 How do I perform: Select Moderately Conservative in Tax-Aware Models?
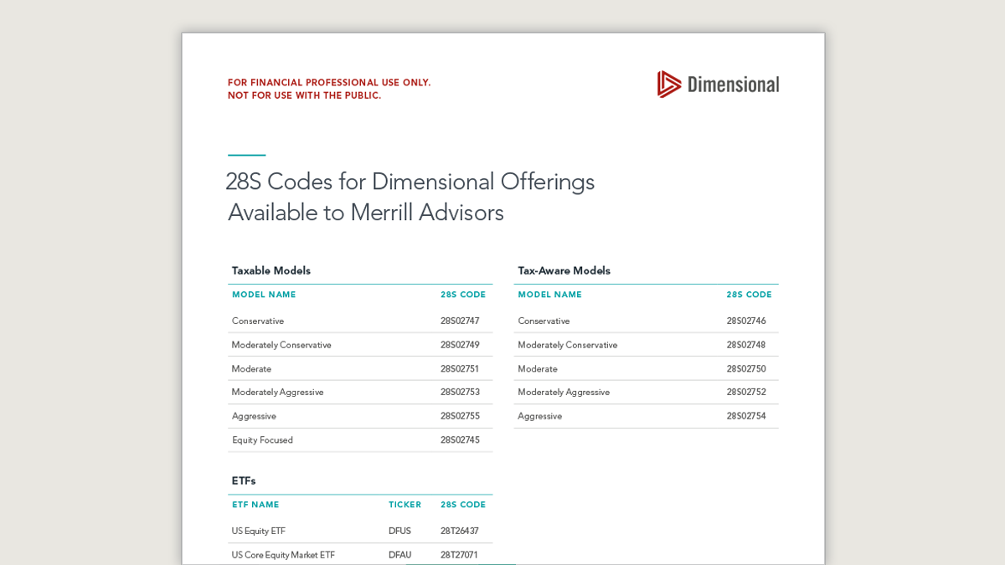[567, 345]
